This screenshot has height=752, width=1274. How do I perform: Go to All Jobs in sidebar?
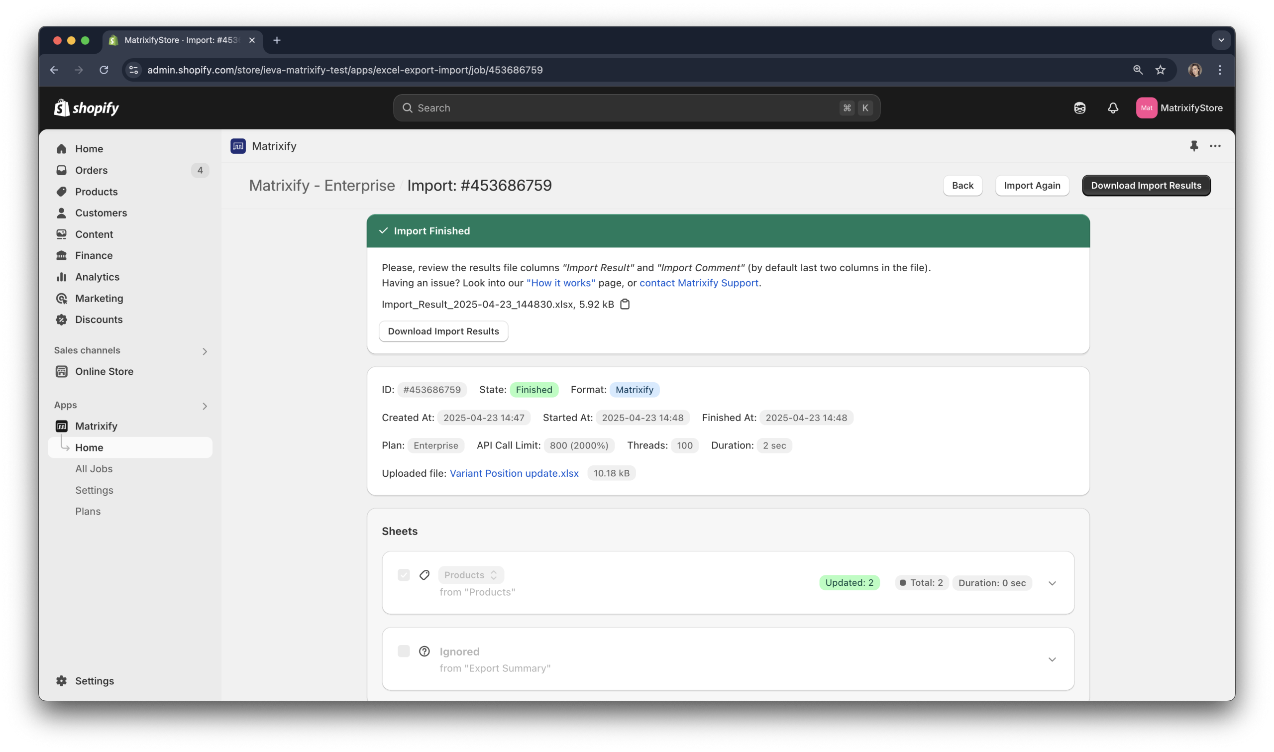pyautogui.click(x=94, y=469)
